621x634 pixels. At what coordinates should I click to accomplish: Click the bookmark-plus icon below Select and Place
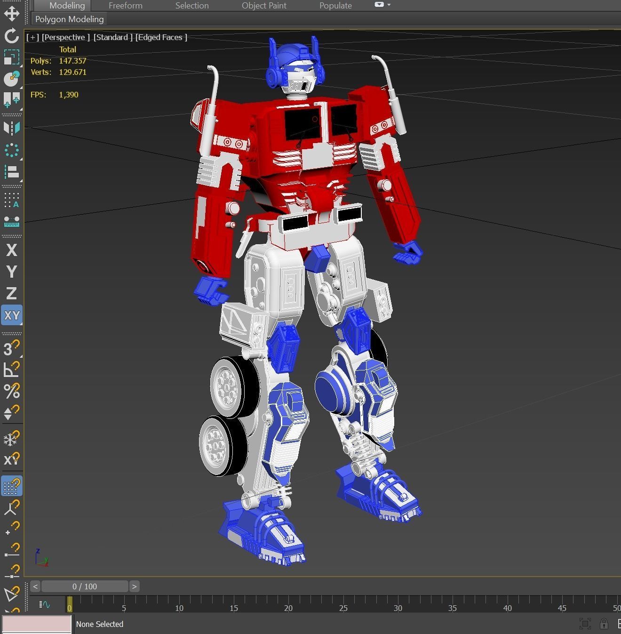tap(11, 100)
